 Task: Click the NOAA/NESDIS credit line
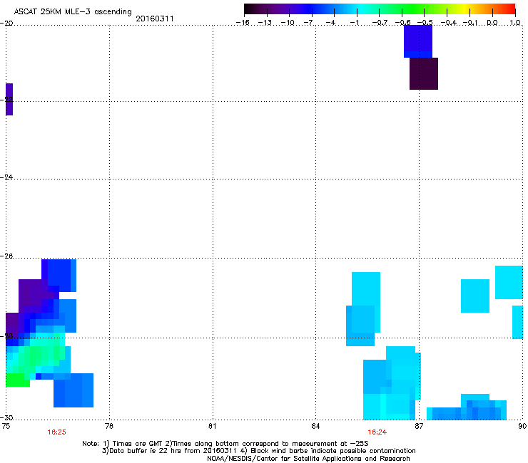308,459
